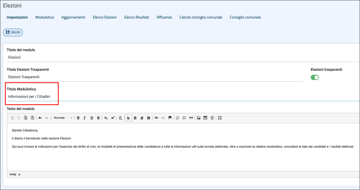The height and width of the screenshot is (190, 360).
Task: Insert a numbered list
Action: click(177, 118)
